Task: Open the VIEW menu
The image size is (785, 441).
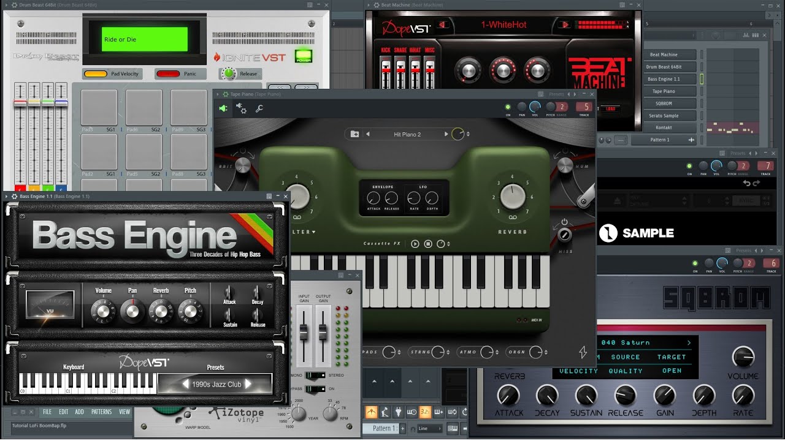Action: point(124,412)
